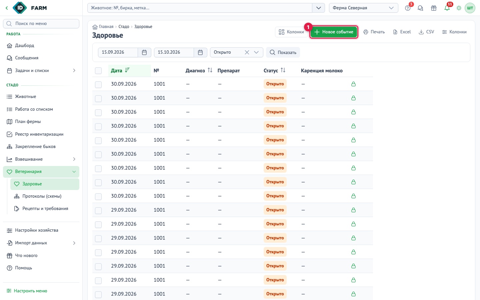The width and height of the screenshot is (480, 300).
Task: Expand the animal search dropdown arrow
Action: click(318, 8)
